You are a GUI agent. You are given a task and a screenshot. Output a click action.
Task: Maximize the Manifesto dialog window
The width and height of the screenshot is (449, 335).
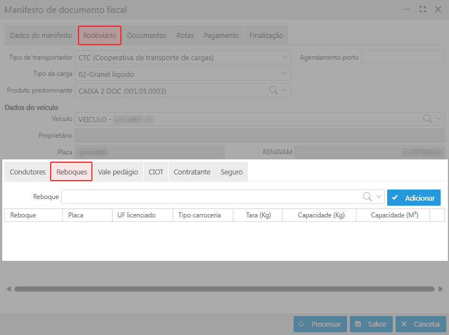(423, 9)
